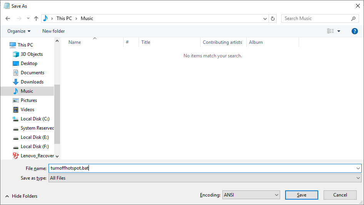Open Lenovo_Recovery drive
The width and height of the screenshot is (364, 205).
(x=37, y=156)
